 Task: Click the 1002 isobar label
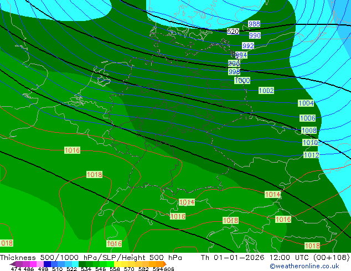(x=266, y=91)
